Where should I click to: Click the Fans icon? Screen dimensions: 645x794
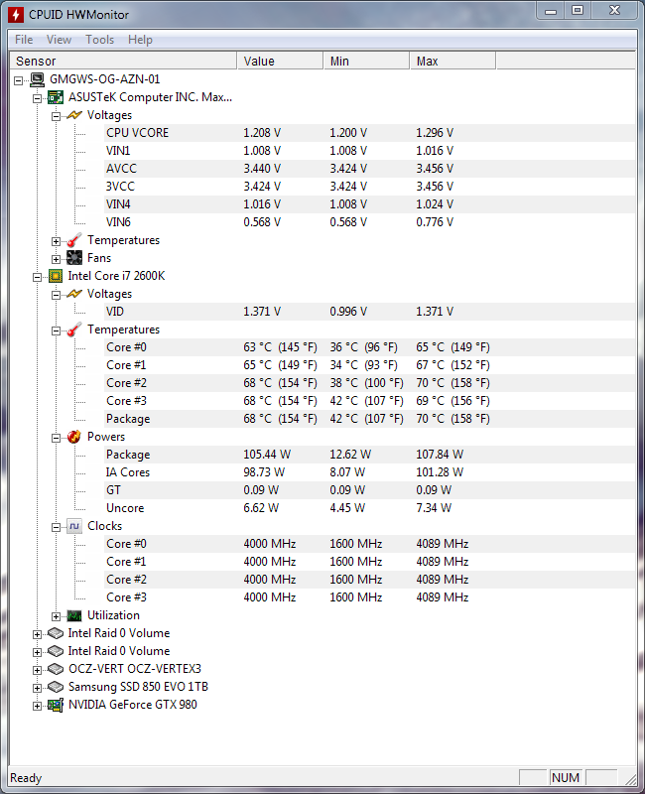click(74, 258)
